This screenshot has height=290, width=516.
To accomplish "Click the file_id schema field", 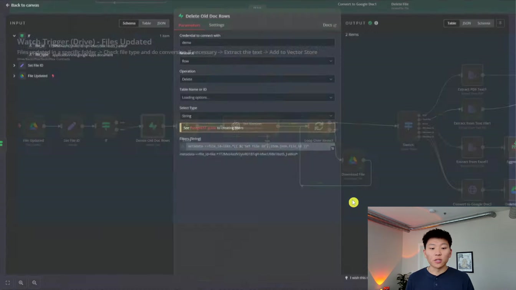I will tap(40, 46).
